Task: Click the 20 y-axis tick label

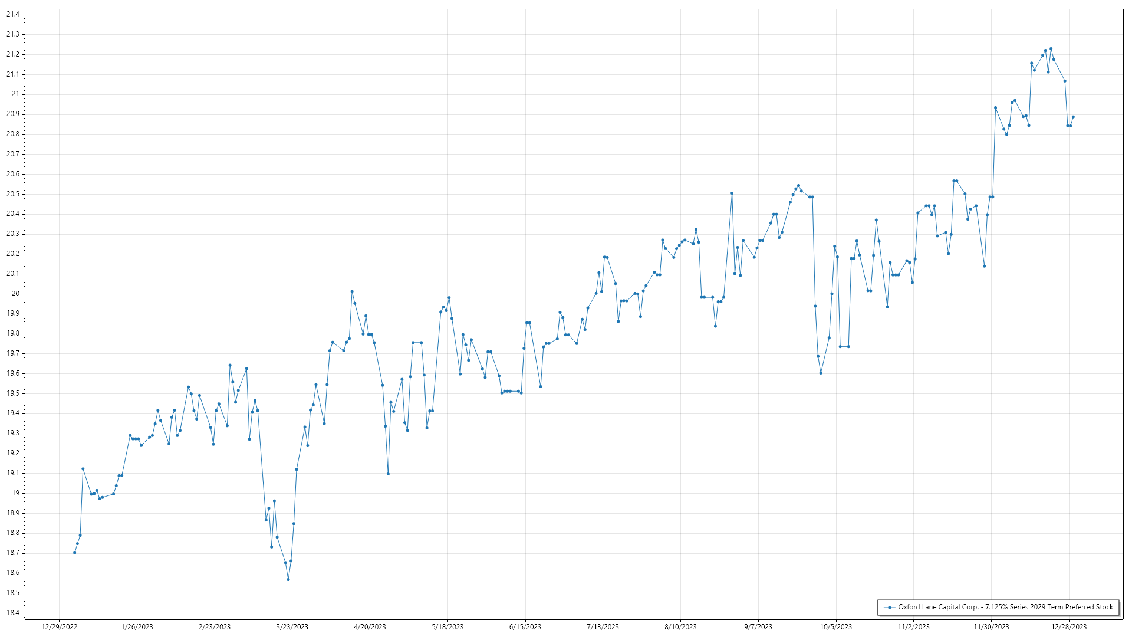Action: coord(15,294)
